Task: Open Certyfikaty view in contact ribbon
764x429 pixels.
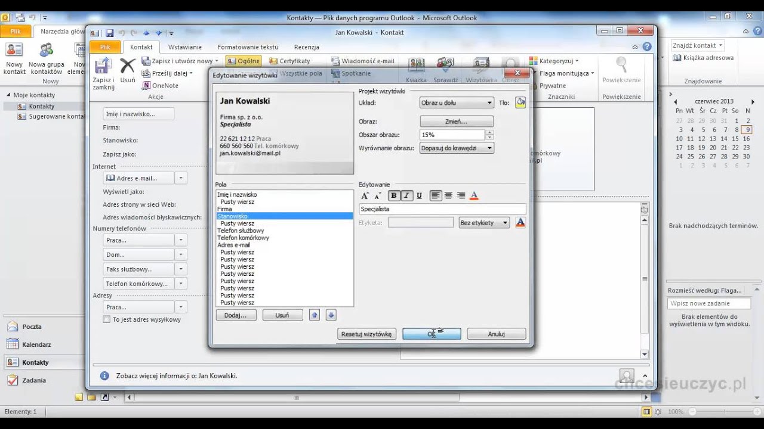Action: click(289, 61)
